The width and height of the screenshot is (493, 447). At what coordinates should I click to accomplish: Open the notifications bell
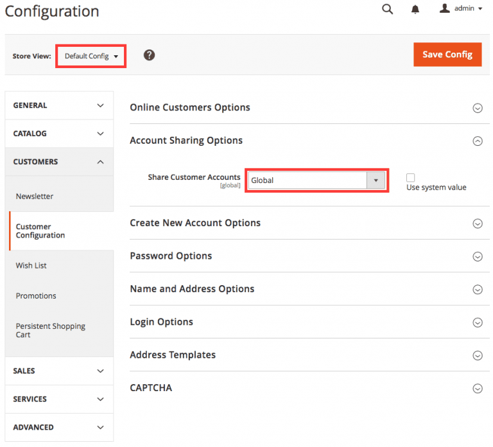415,9
